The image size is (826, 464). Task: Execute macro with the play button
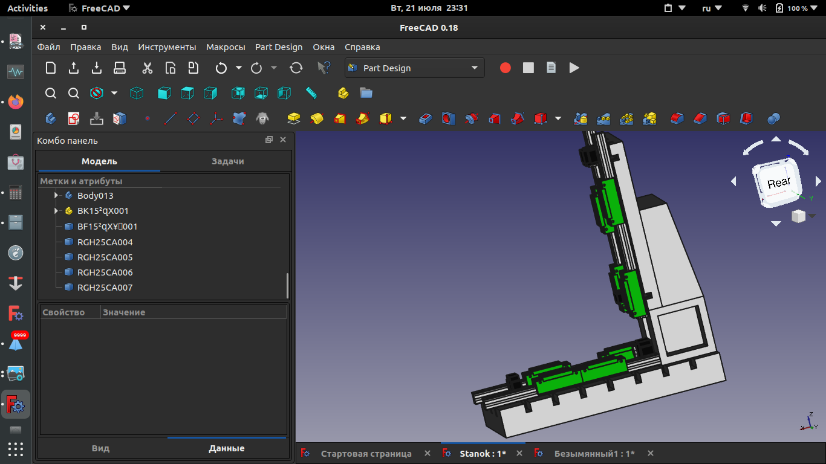coord(574,68)
